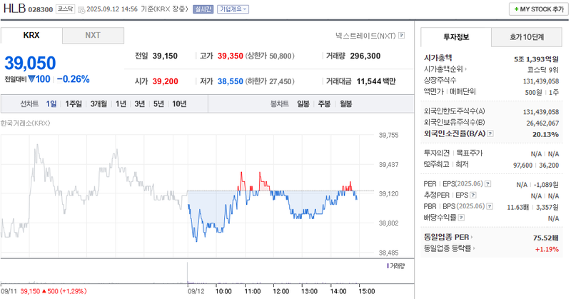Select the 1일 line chart period
The height and width of the screenshot is (299, 571).
pyautogui.click(x=51, y=103)
